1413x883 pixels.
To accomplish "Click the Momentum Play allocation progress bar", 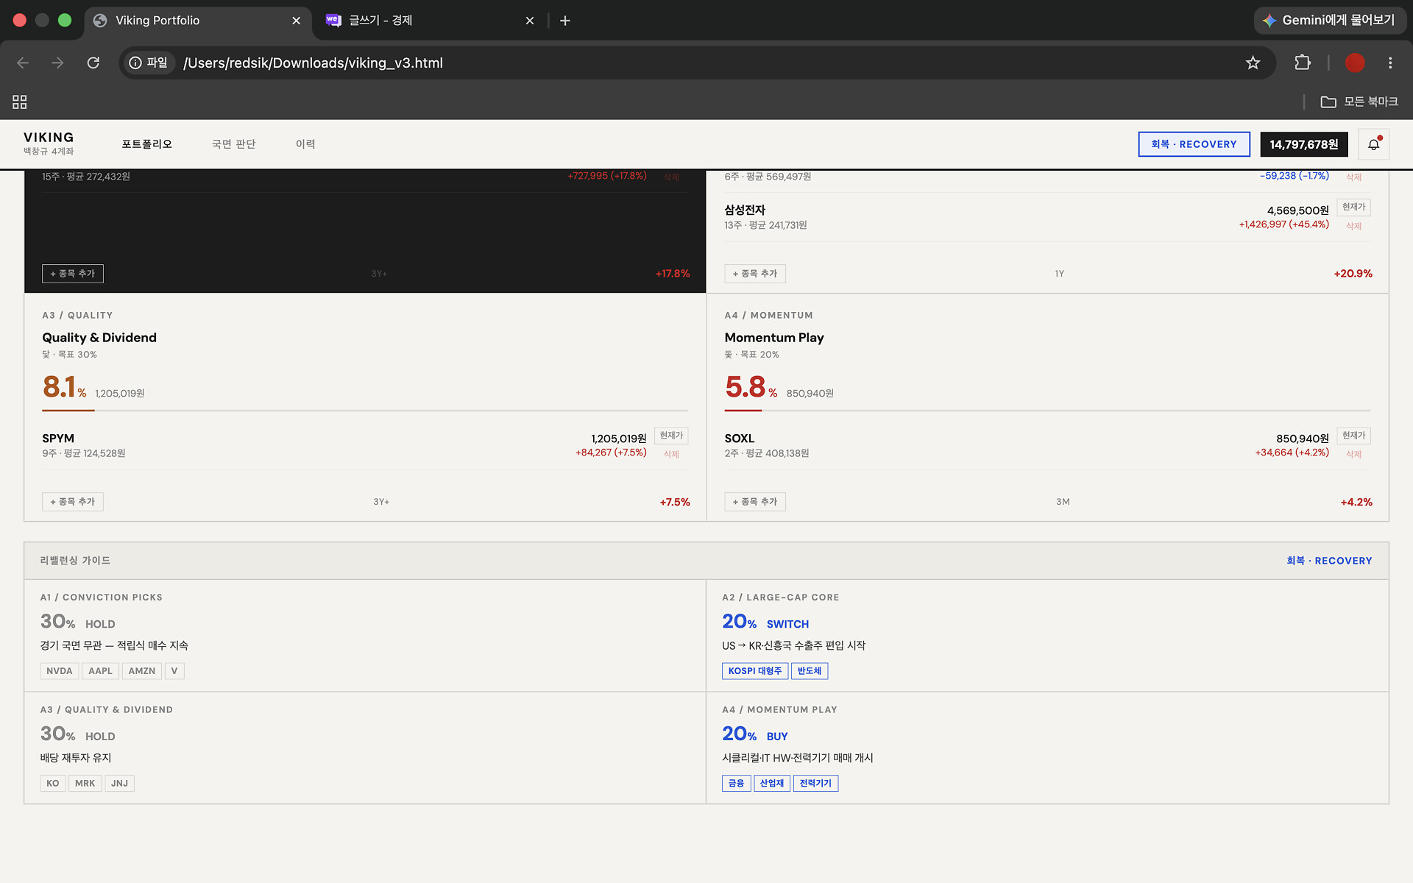I will [x=1047, y=410].
